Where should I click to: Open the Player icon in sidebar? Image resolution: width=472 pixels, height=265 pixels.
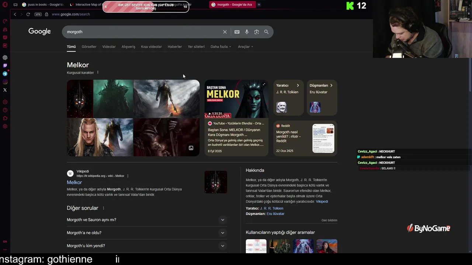click(5, 102)
